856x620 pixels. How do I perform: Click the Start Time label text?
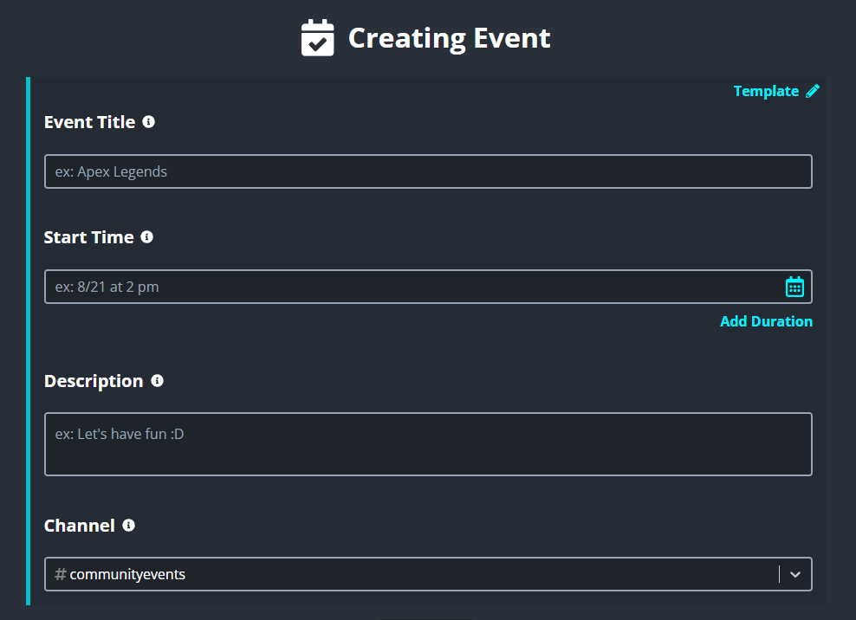89,237
